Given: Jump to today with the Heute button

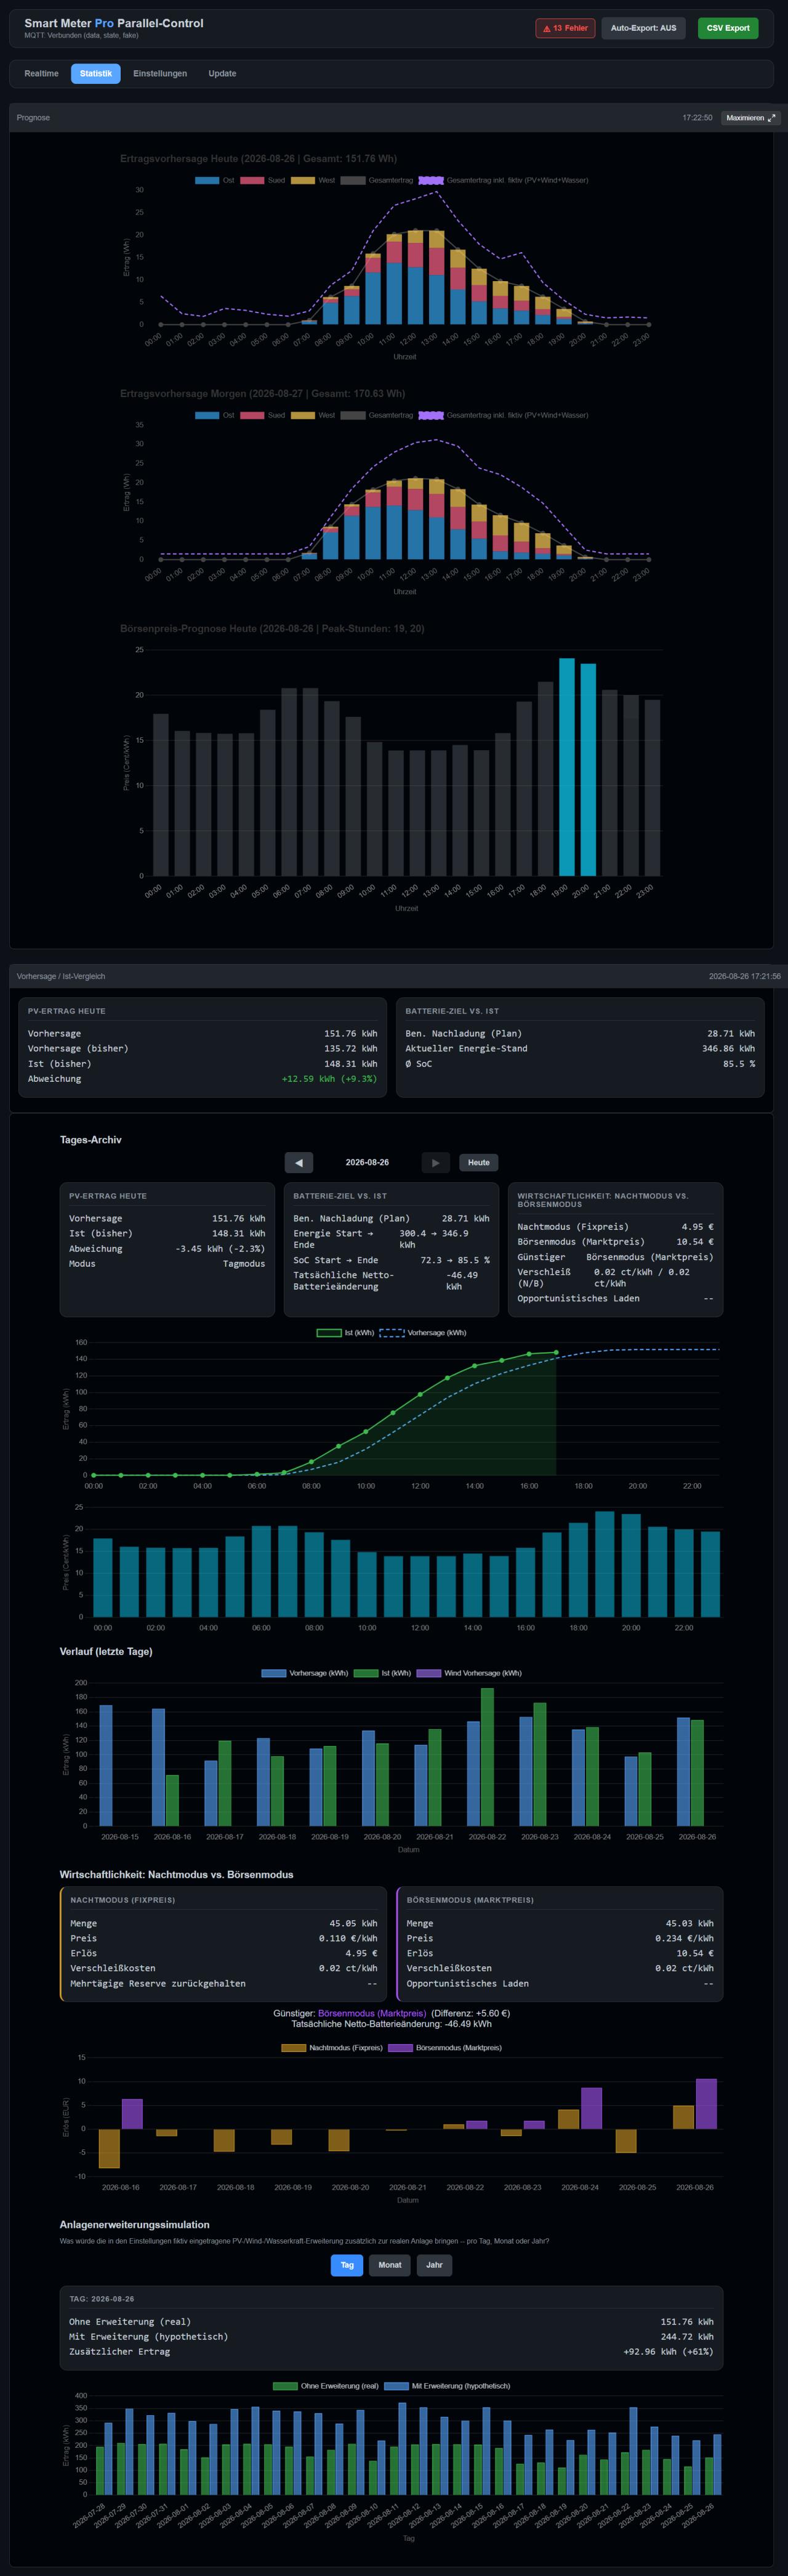Looking at the screenshot, I should [478, 1162].
